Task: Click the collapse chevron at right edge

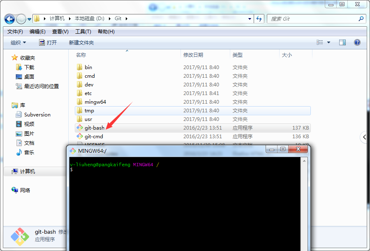Action: [x=365, y=137]
